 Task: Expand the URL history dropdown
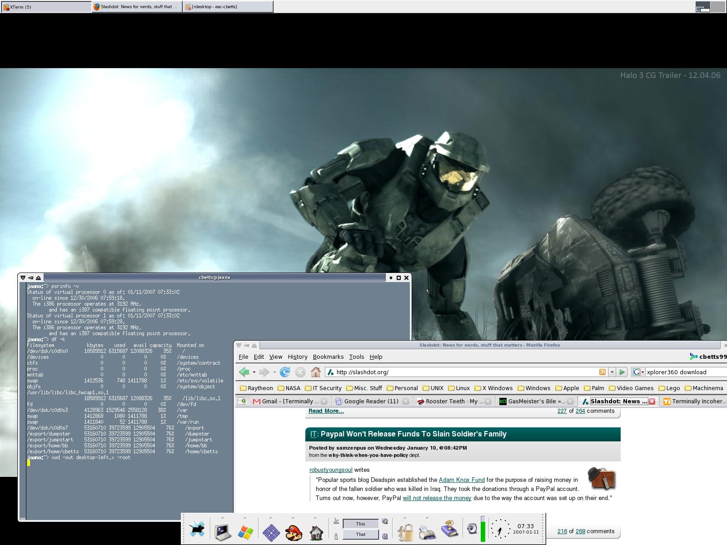point(612,372)
